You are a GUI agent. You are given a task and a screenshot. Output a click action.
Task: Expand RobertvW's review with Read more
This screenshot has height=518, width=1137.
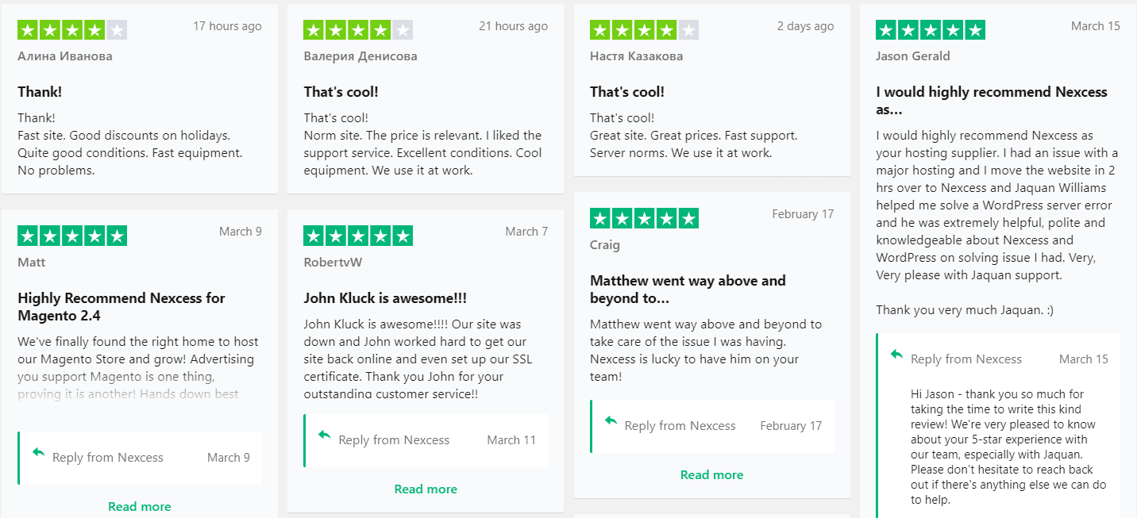coord(426,489)
